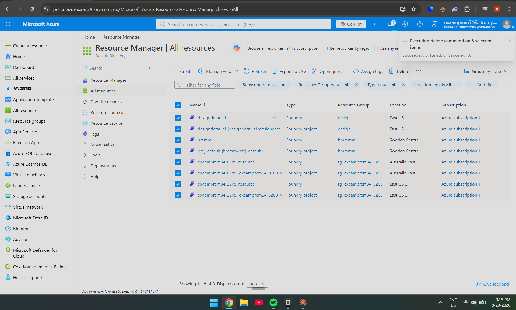Uncheck the oxaamprem34-3209-resource row checkbox

point(178,184)
